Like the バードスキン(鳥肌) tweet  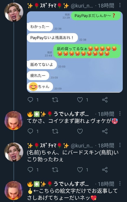click(80, 170)
